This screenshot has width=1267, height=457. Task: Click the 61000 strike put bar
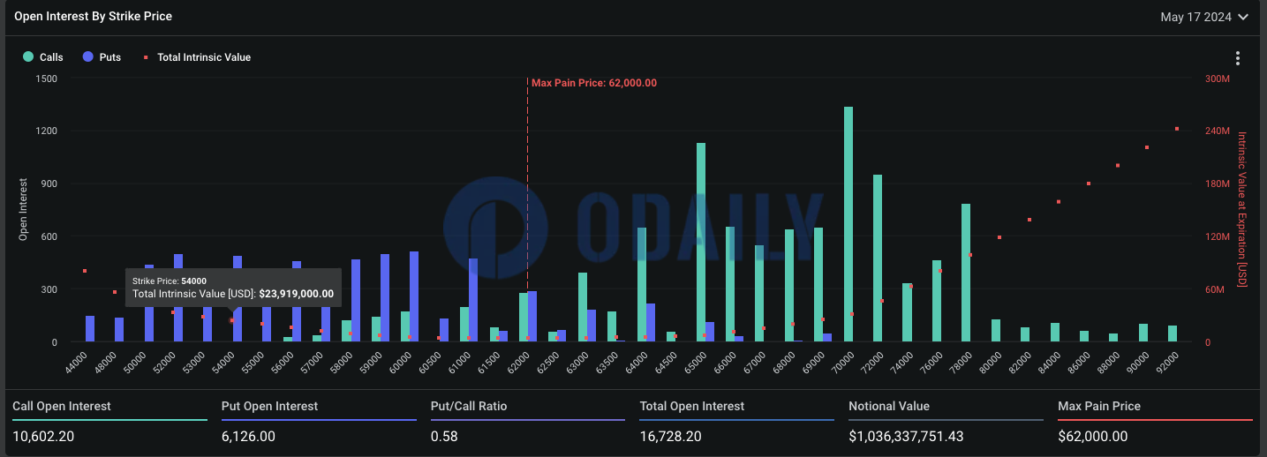click(473, 300)
